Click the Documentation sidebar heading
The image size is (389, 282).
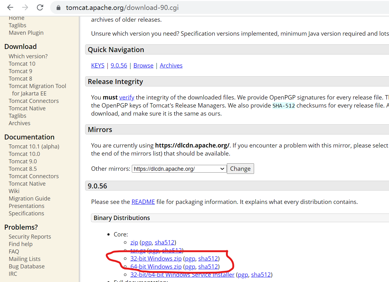click(29, 137)
